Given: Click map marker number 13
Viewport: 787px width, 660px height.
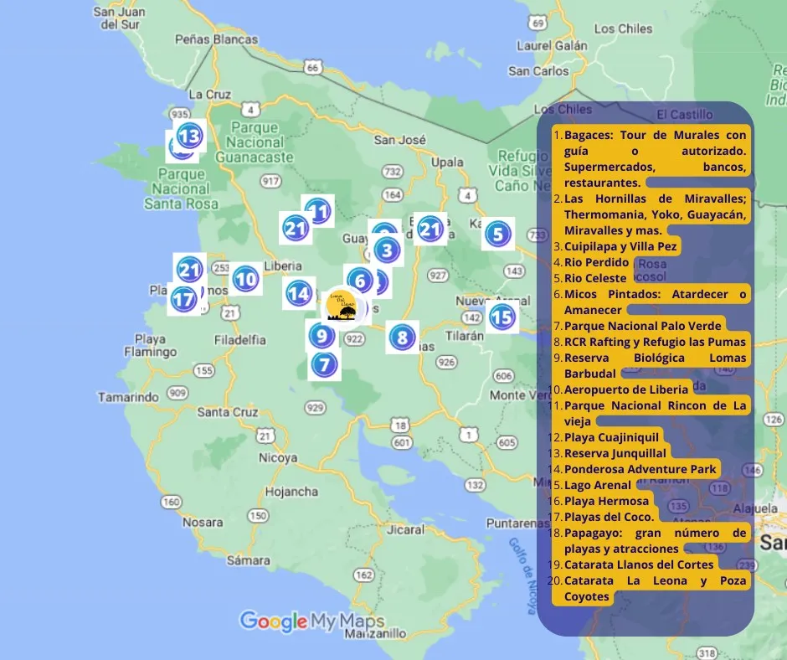Looking at the screenshot, I should [x=190, y=136].
